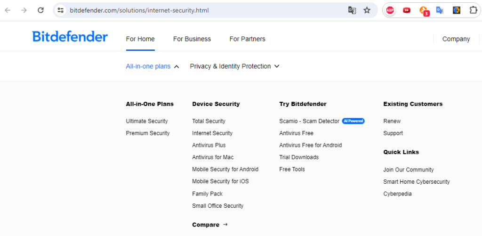Open the Extensions puzzle-piece menu
Screen dimensions: 482x236
click(473, 10)
